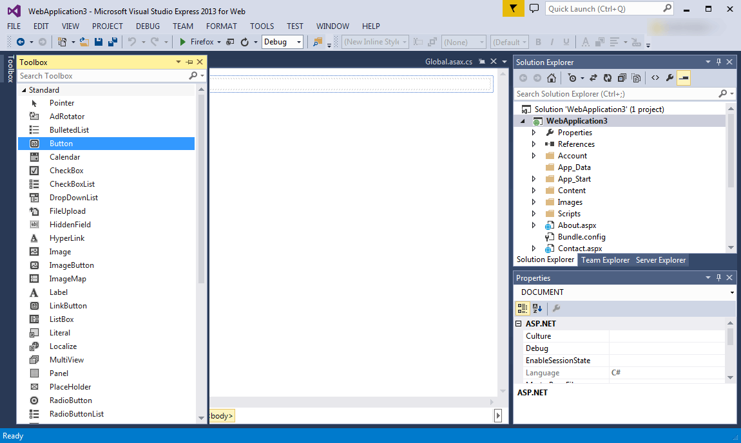Image resolution: width=741 pixels, height=443 pixels.
Task: Open the Firefox browser target dropdown arrow
Action: (219, 42)
